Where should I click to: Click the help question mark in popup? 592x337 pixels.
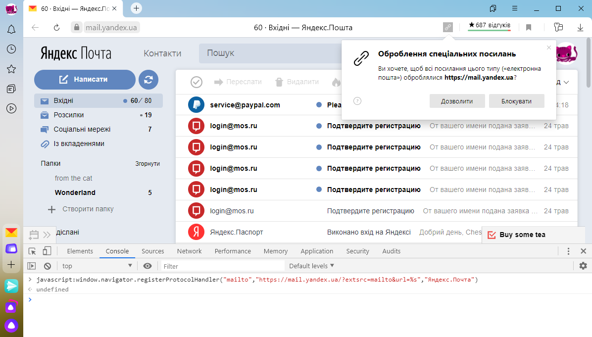point(357,101)
